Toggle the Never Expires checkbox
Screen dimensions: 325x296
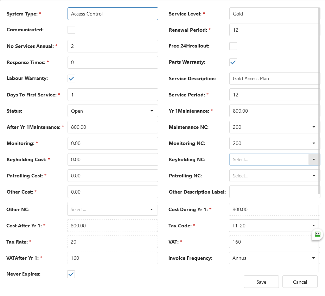click(71, 274)
